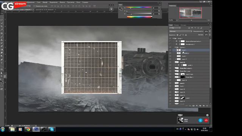
Task: Click the Layers panel vertical scrollbar
Action: [x=210, y=63]
